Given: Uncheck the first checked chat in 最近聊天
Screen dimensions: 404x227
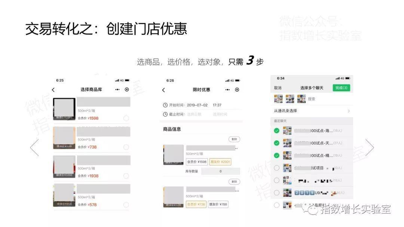Looking at the screenshot, I should pos(276,131).
